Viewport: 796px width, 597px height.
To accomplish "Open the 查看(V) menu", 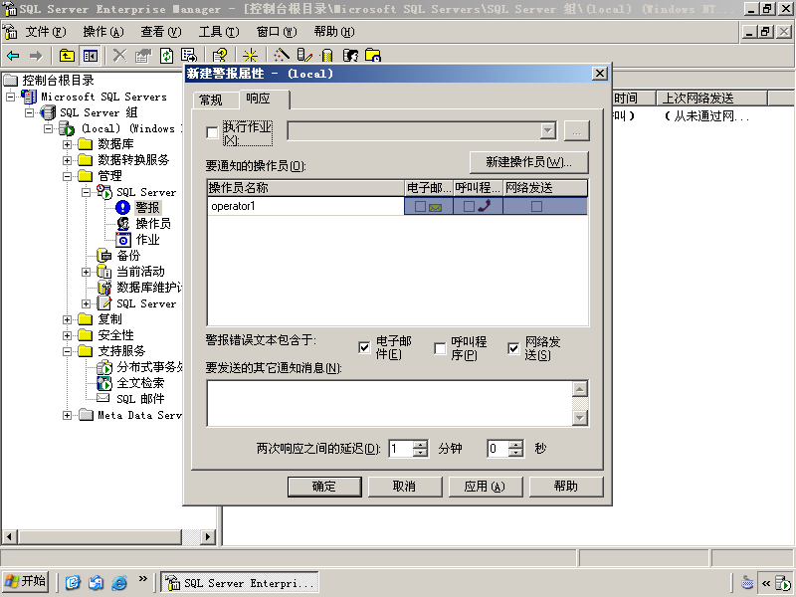I will click(161, 32).
